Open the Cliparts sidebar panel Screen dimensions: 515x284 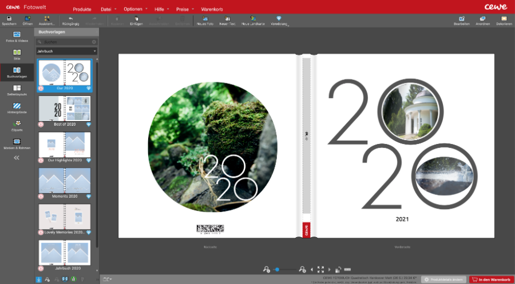[x=17, y=126]
